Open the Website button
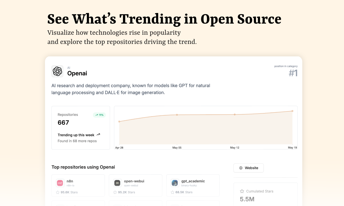The width and height of the screenshot is (344, 206). 248,168
